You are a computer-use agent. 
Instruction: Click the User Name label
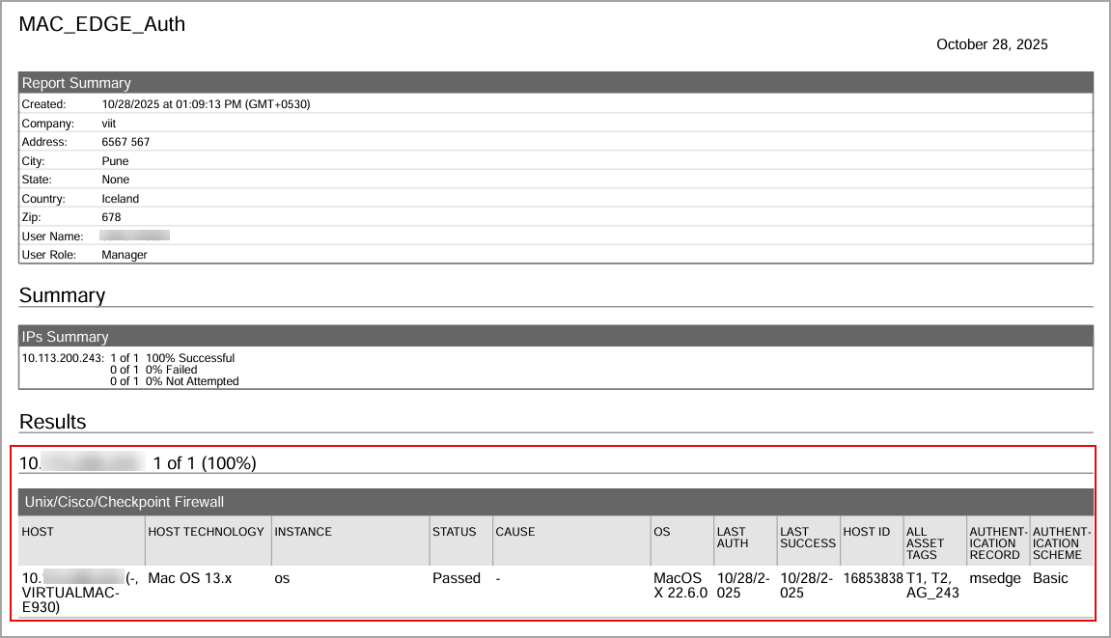click(x=52, y=236)
